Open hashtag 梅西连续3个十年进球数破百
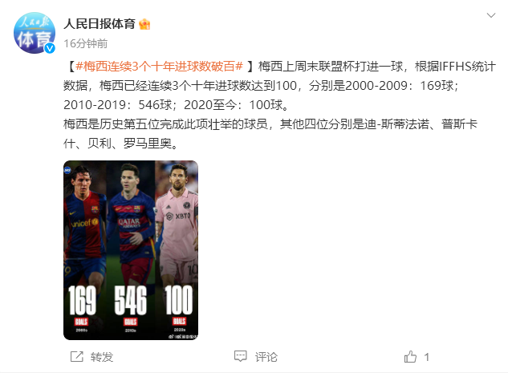 (159, 67)
